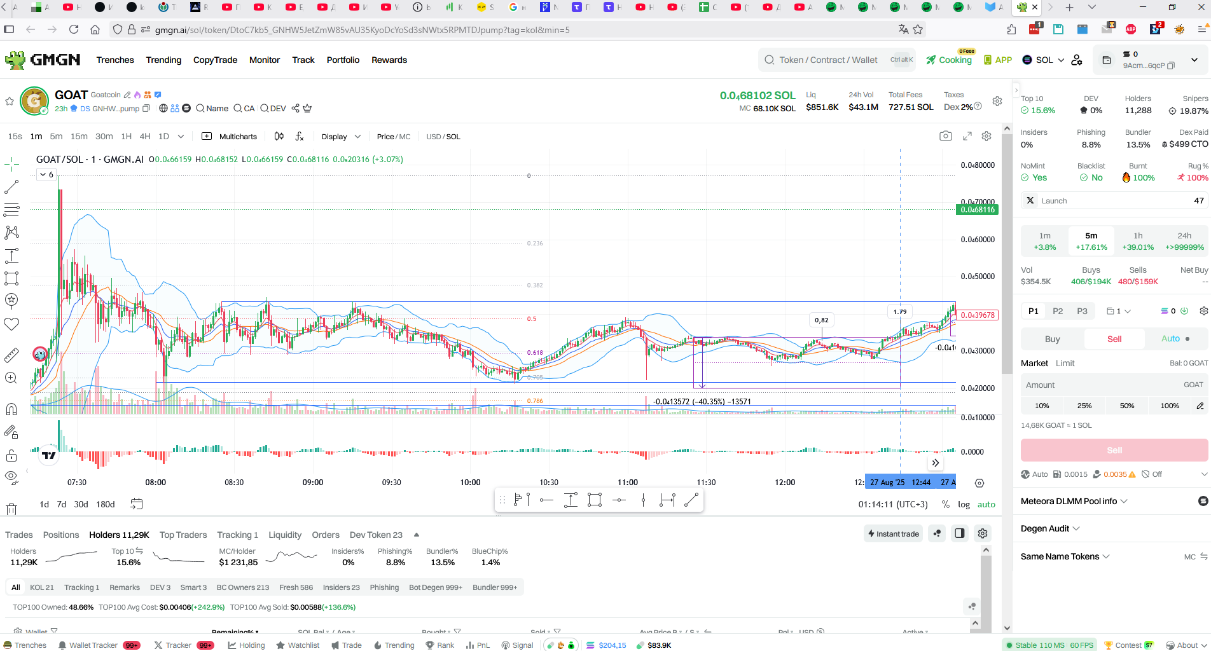The width and height of the screenshot is (1211, 651).
Task: Open token info settings gear near Taxes
Action: 997,101
